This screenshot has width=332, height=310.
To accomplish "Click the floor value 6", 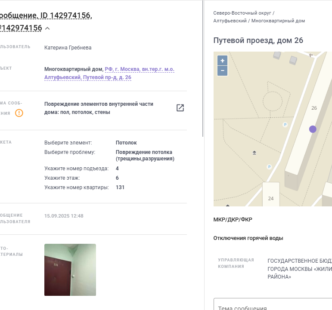I will [117, 178].
